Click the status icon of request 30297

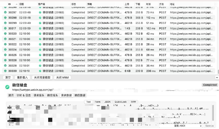pyautogui.click(x=5, y=12)
